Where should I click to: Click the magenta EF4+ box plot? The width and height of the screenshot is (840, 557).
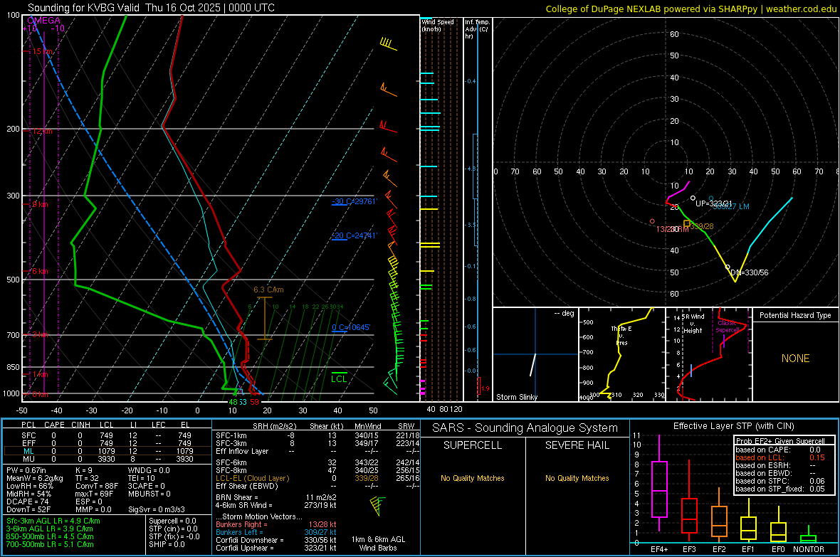pos(659,483)
